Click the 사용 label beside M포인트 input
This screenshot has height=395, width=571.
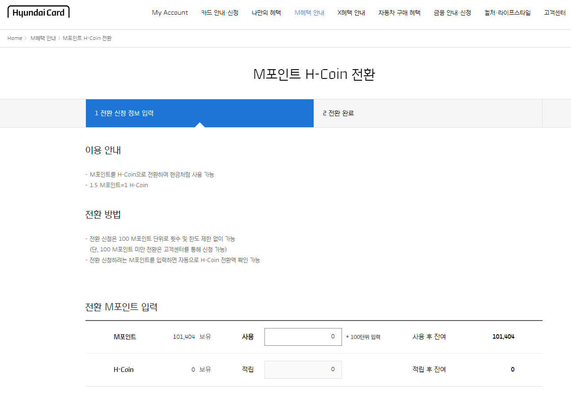(x=248, y=337)
